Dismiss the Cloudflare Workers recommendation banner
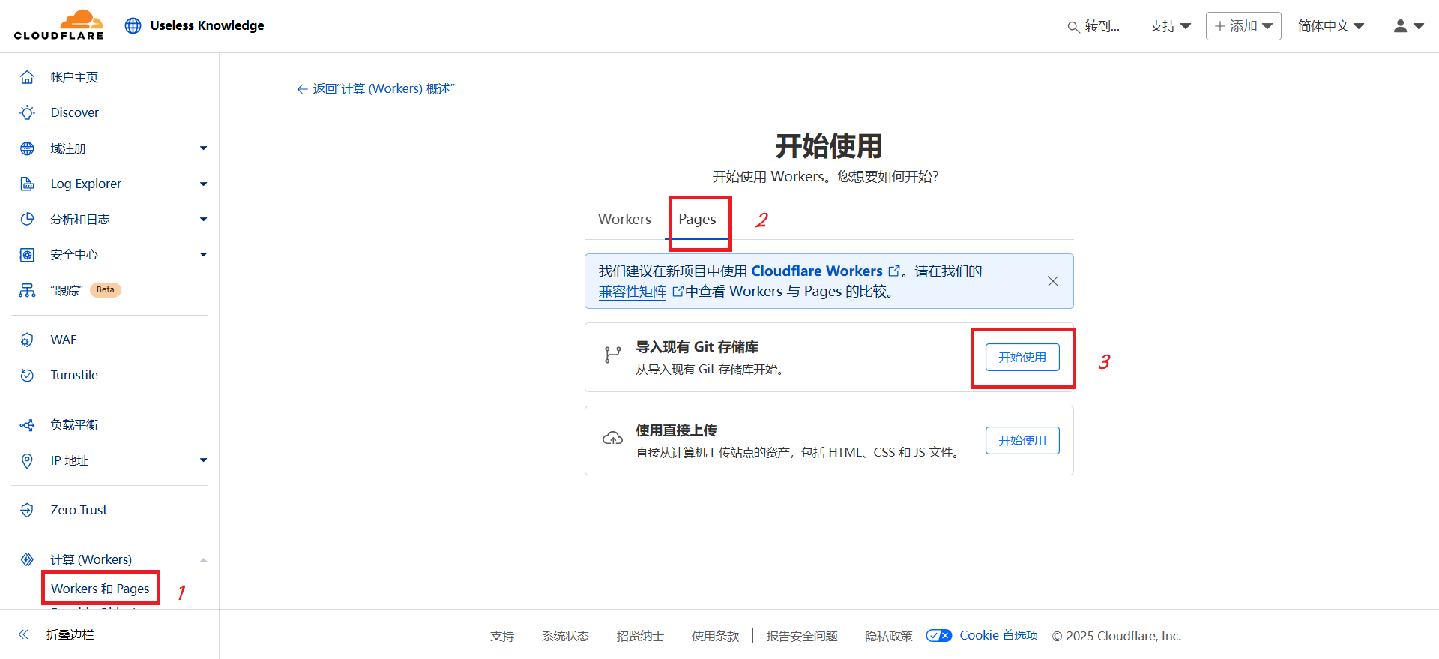This screenshot has width=1439, height=659. [1052, 281]
